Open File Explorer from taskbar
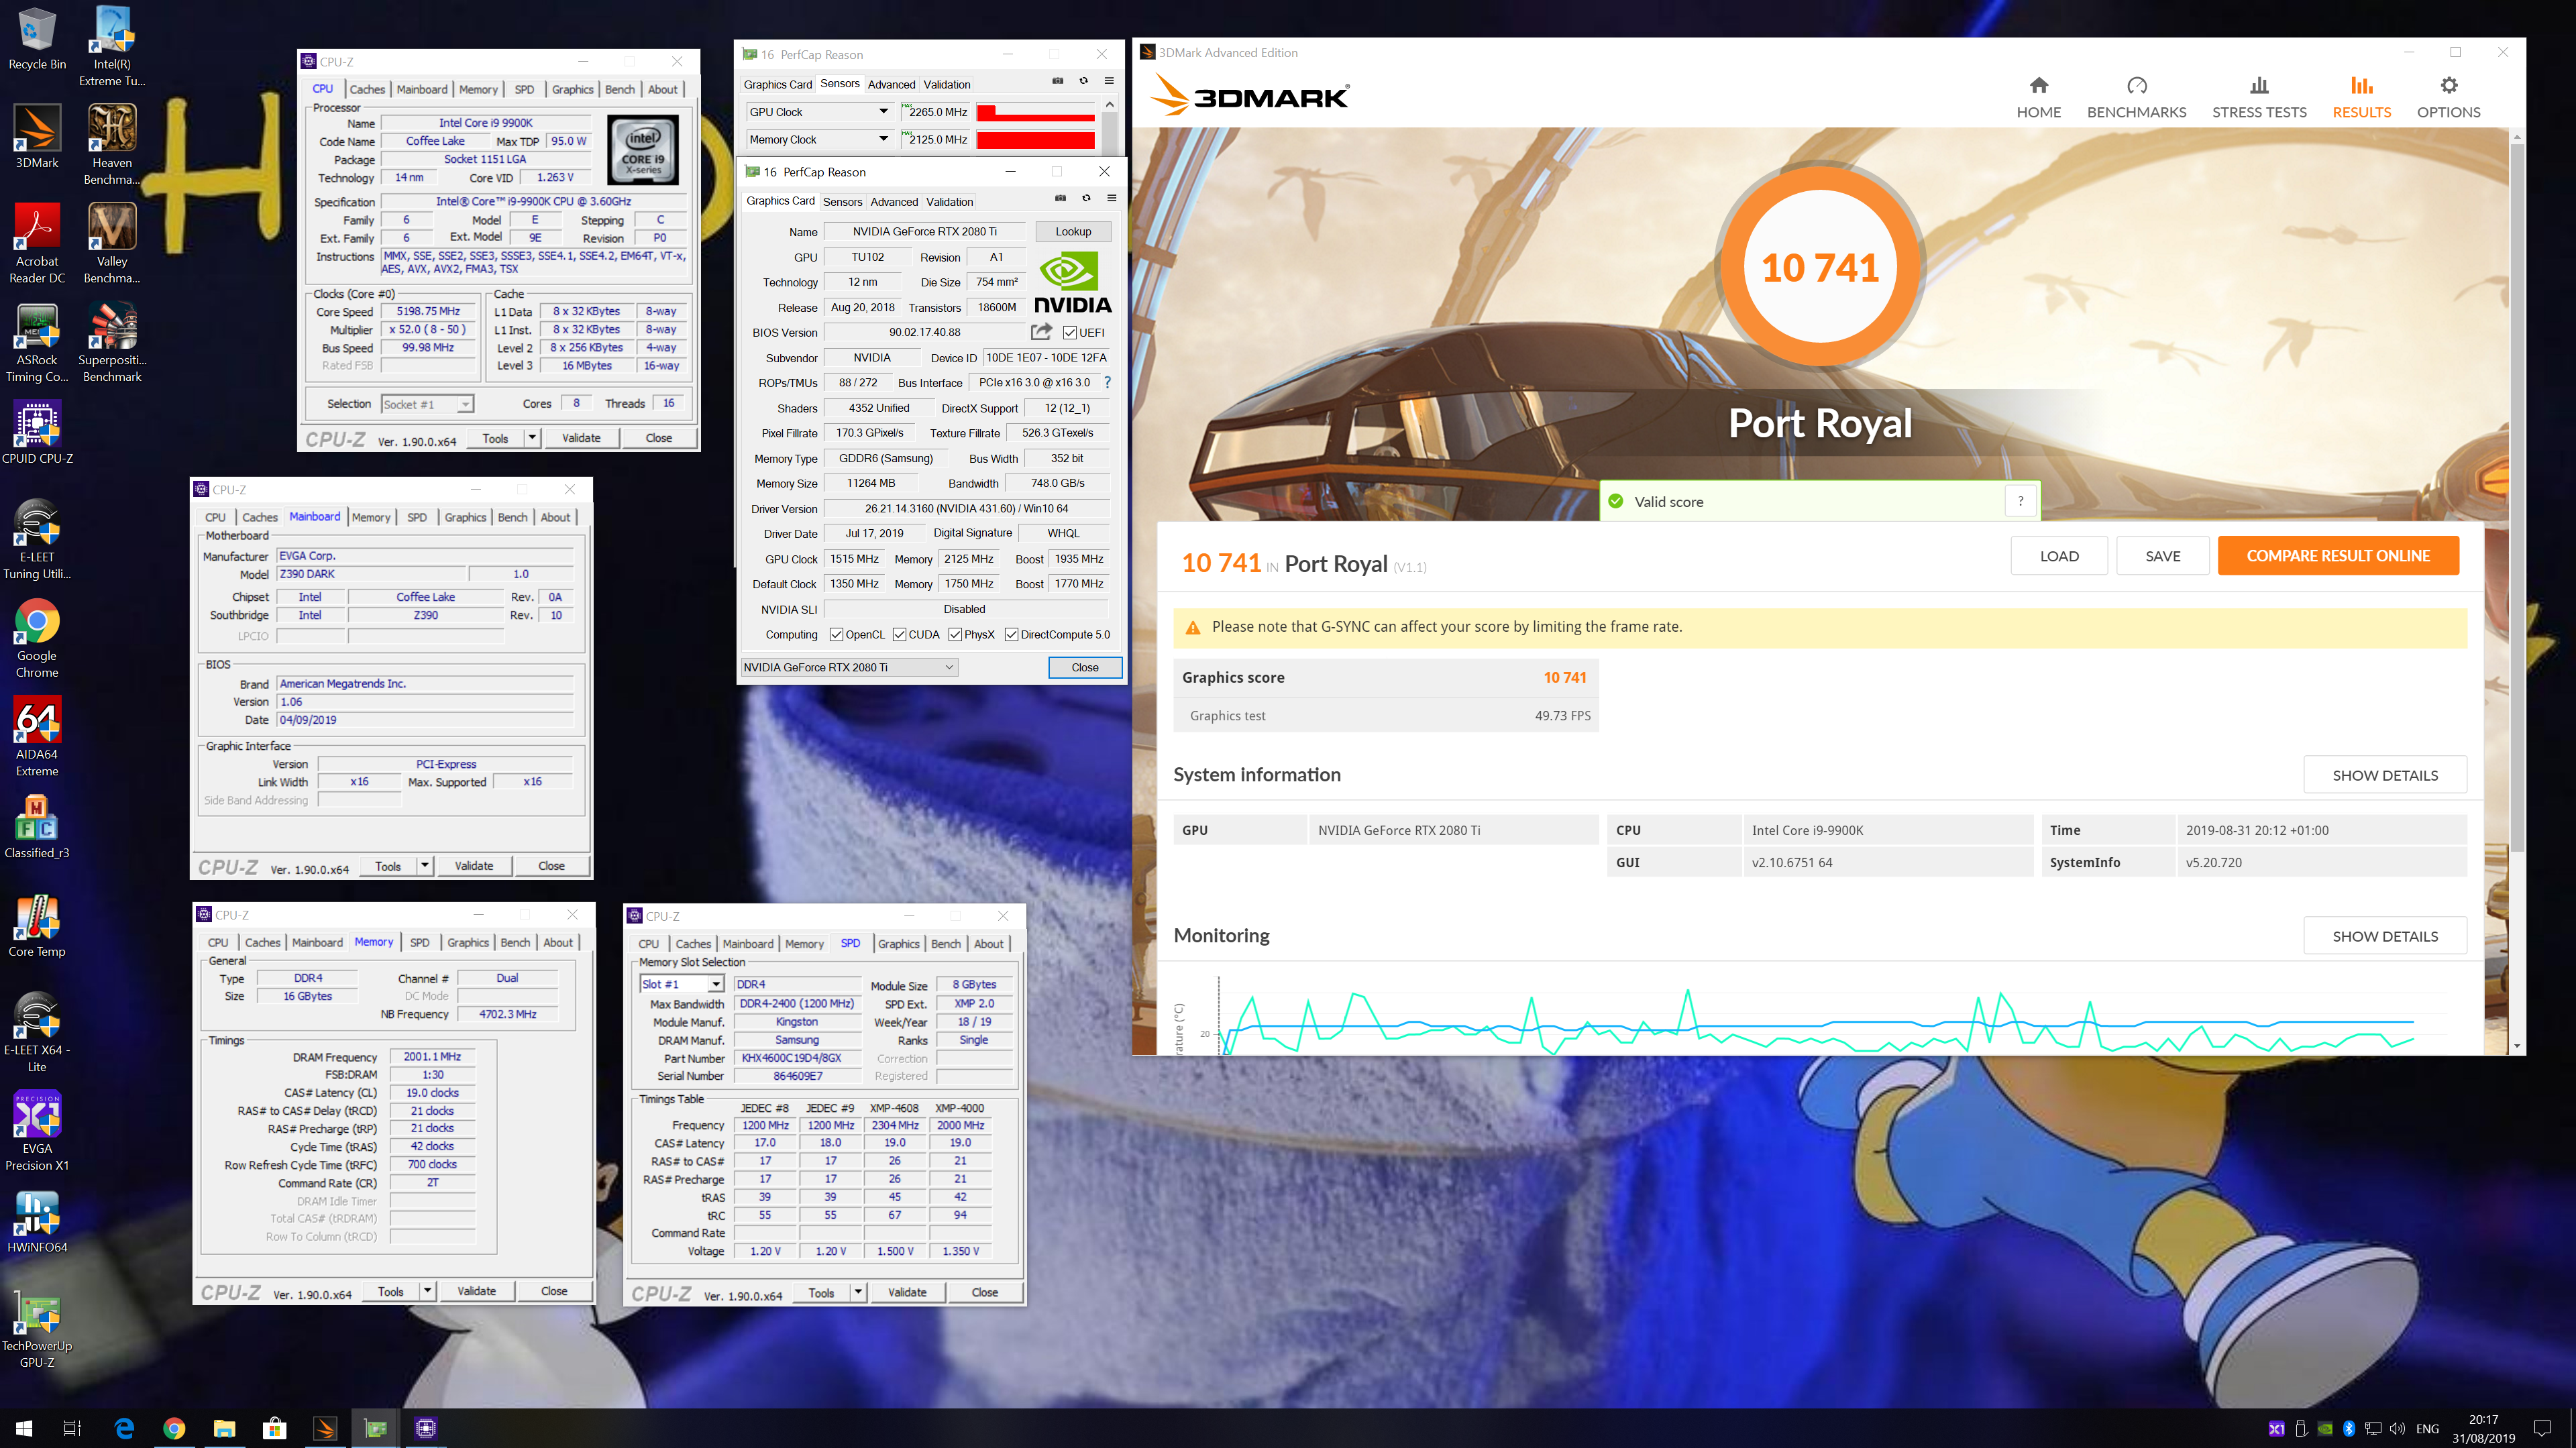2576x1448 pixels. click(x=224, y=1428)
